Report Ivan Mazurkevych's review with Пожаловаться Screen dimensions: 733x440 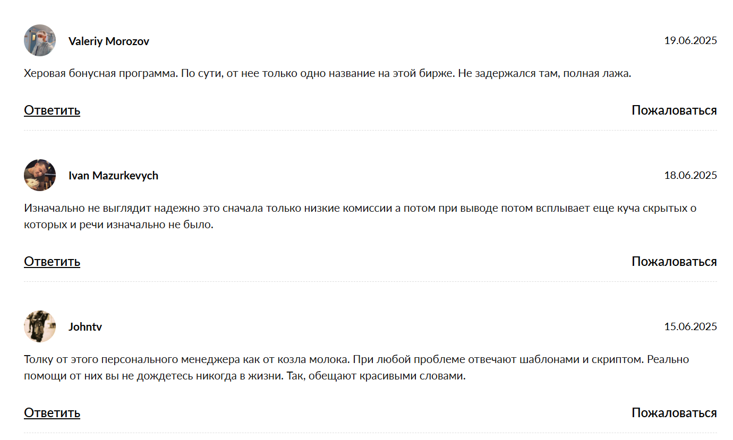coord(674,262)
